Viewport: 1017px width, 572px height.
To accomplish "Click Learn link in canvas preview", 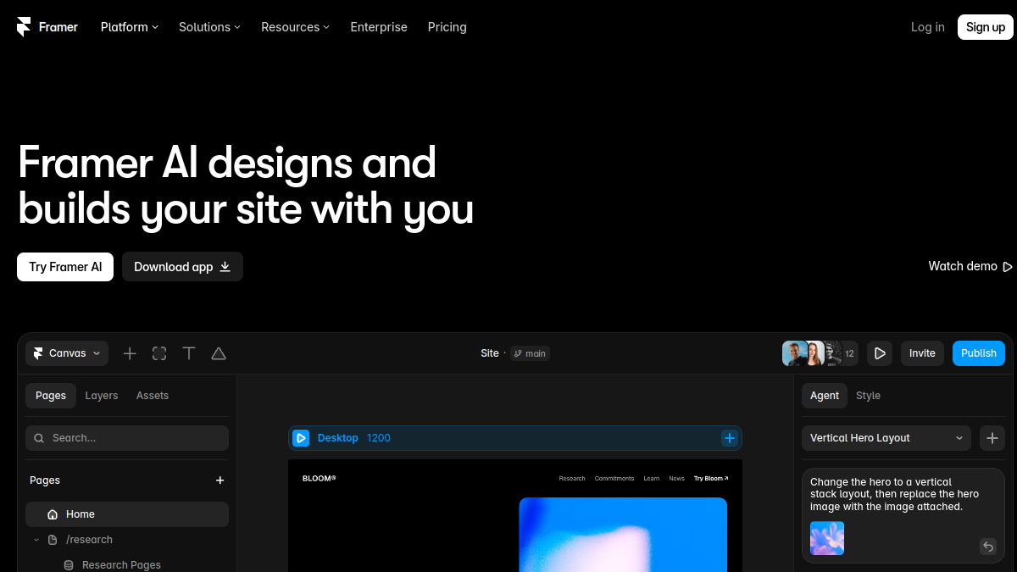I will [x=651, y=479].
